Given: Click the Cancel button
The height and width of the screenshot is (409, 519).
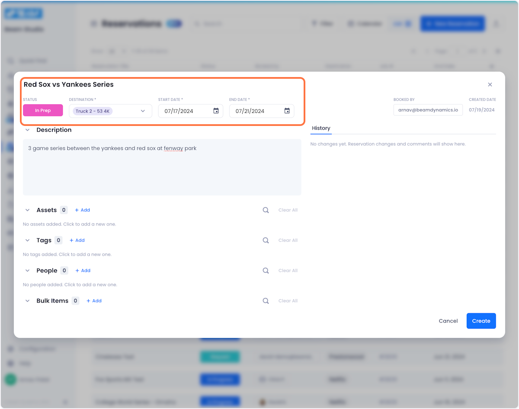Looking at the screenshot, I should point(448,321).
